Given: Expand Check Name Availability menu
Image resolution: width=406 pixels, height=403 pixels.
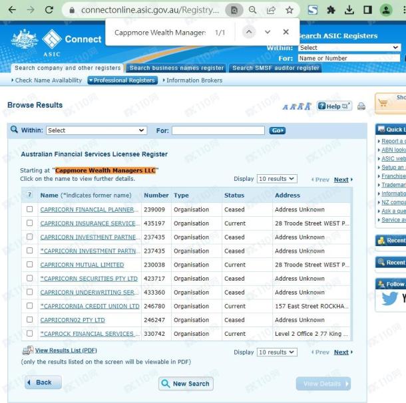Looking at the screenshot, I should 47,80.
